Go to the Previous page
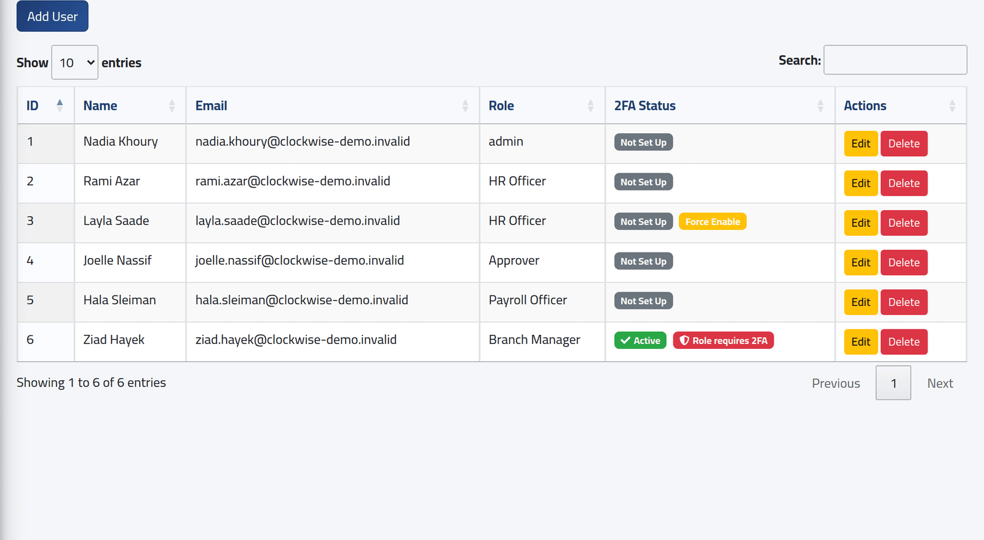This screenshot has width=984, height=540. pyautogui.click(x=836, y=383)
